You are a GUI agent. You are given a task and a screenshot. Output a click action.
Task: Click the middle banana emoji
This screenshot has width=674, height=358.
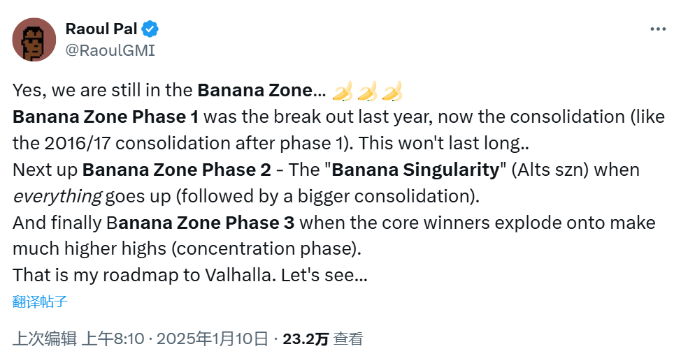tap(368, 91)
